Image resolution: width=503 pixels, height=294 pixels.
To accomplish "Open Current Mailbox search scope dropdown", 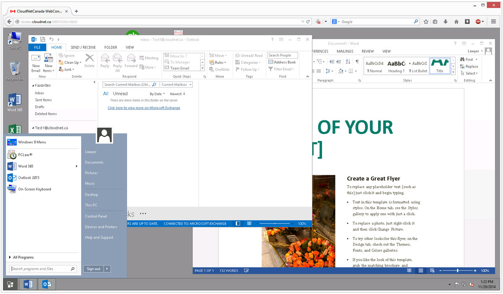I will 176,85.
